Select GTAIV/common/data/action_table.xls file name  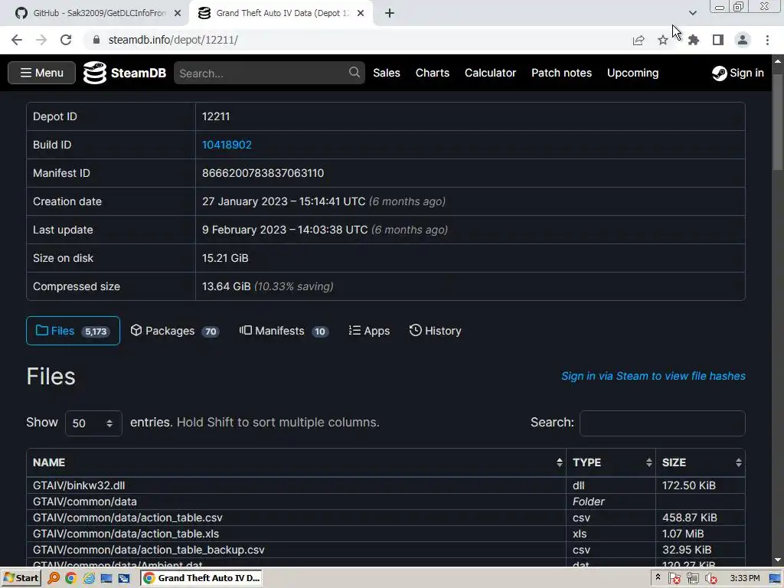[126, 534]
